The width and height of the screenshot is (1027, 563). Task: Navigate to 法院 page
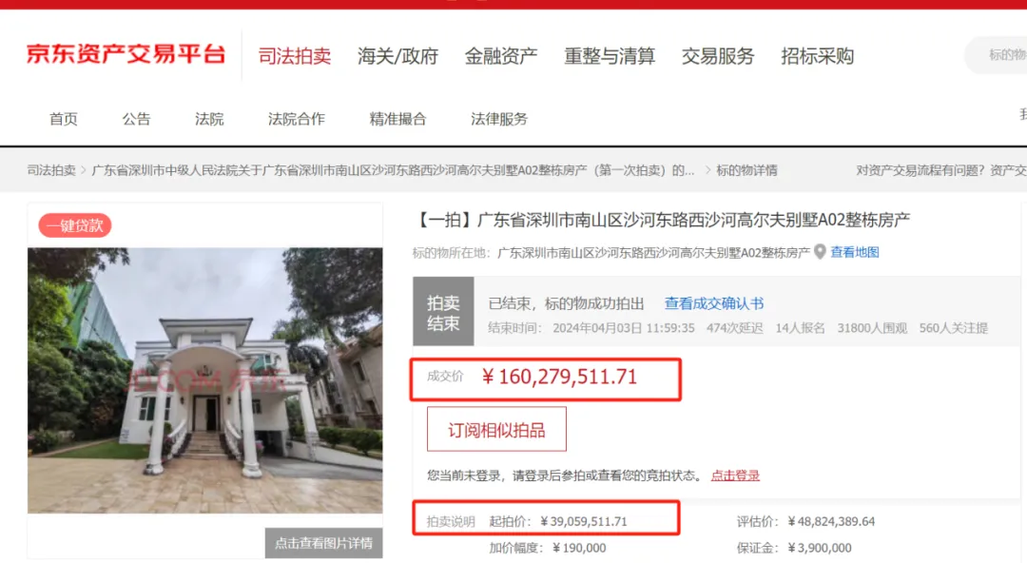pos(209,119)
